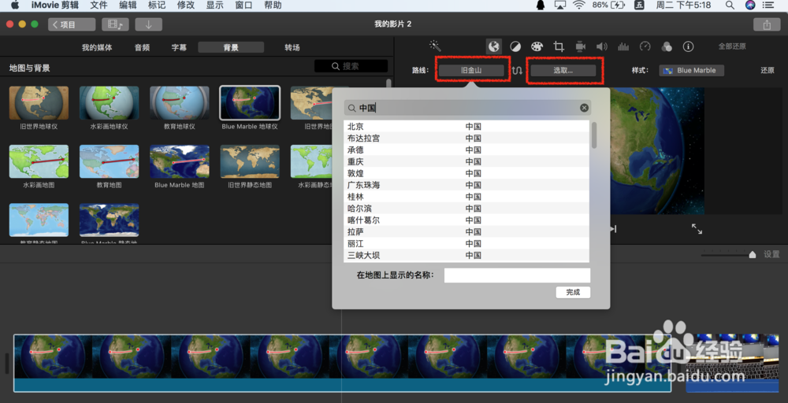Open the AirPlay display icon
Viewport: 788px width, 403px height.
559,5
